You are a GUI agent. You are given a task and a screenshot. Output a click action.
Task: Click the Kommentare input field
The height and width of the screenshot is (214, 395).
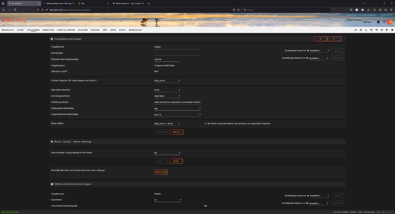tap(177, 53)
